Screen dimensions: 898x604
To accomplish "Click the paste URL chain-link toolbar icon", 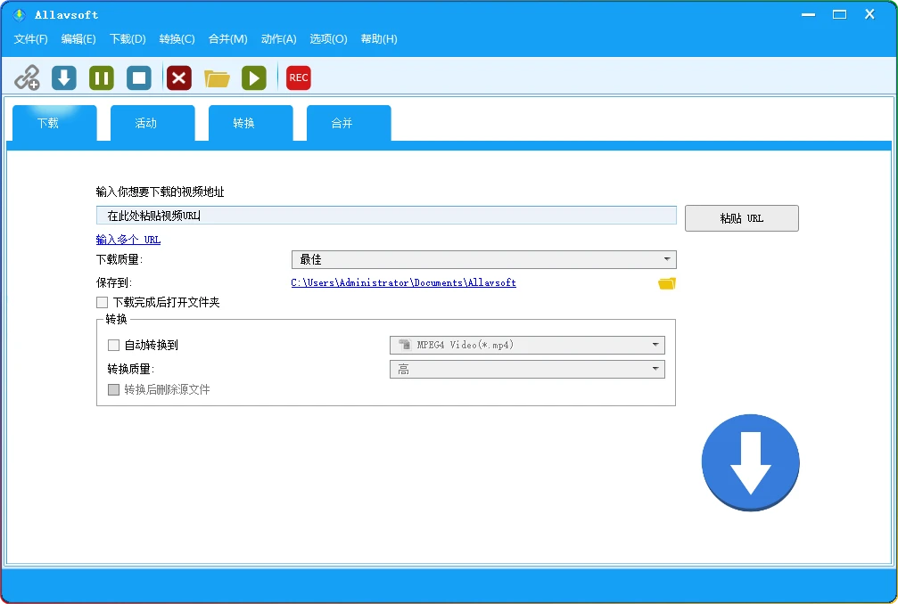I will coord(27,78).
